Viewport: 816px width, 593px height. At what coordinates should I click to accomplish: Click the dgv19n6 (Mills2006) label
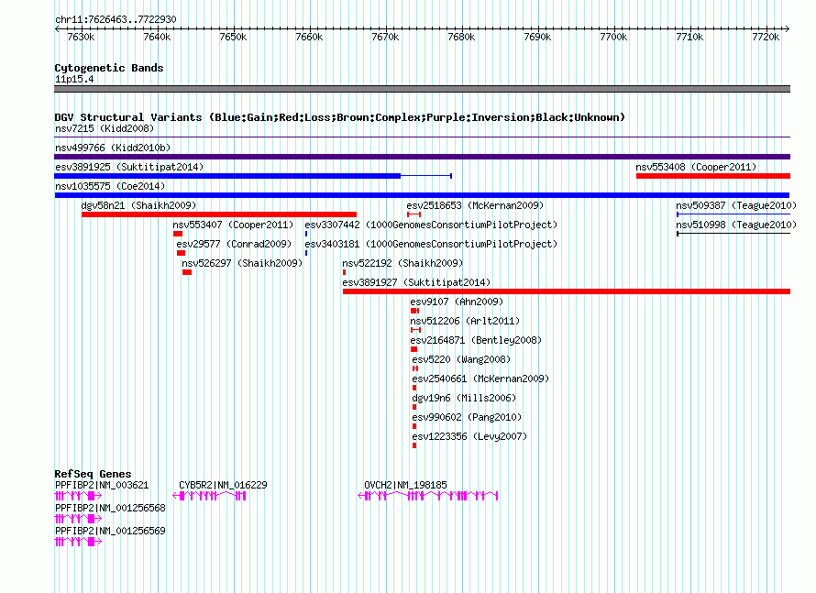(x=464, y=398)
